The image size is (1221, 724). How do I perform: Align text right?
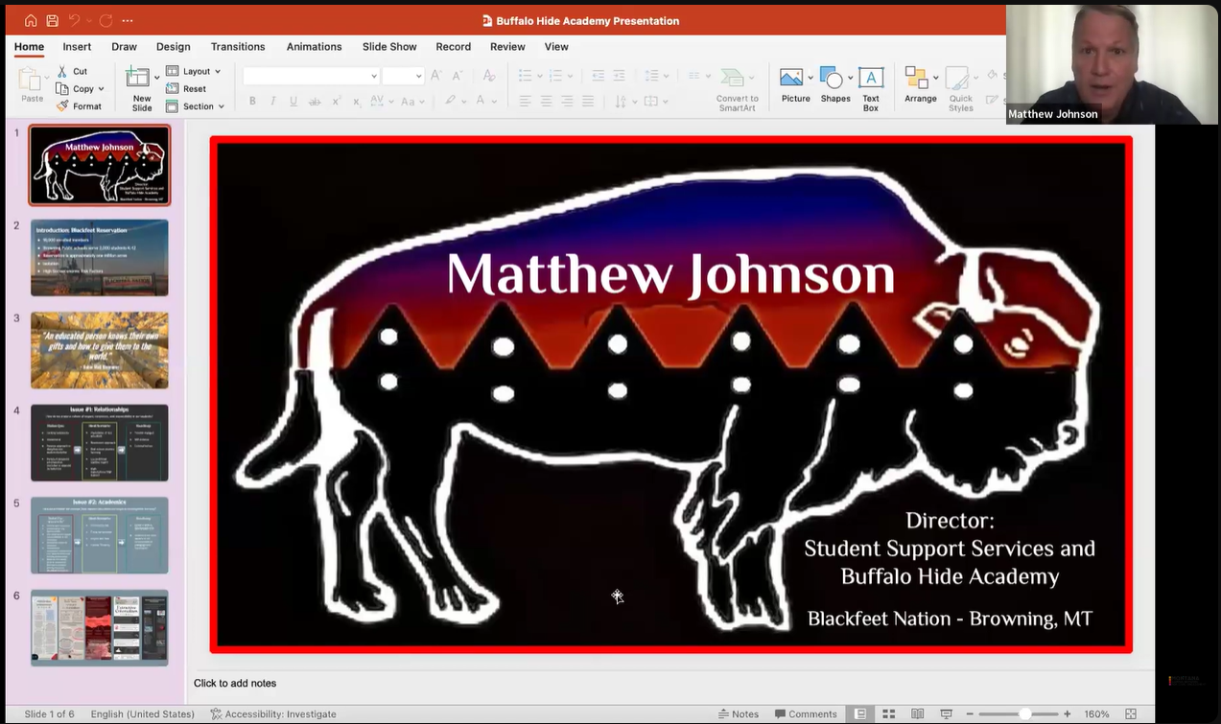[x=567, y=101]
